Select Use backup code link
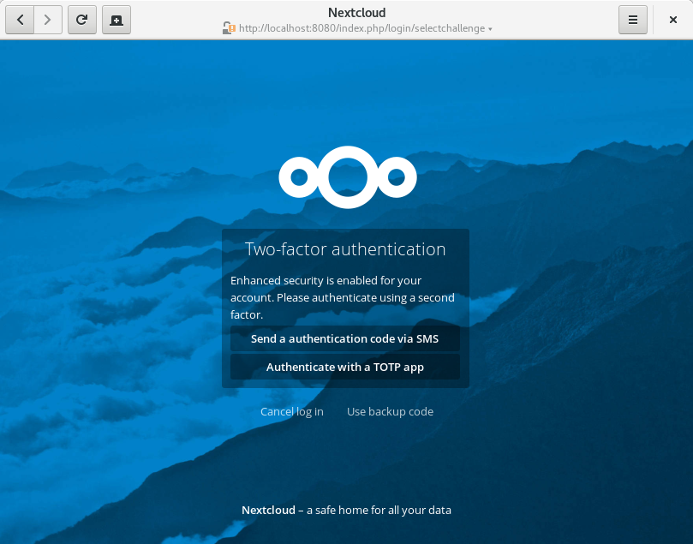The image size is (693, 544). click(x=390, y=411)
